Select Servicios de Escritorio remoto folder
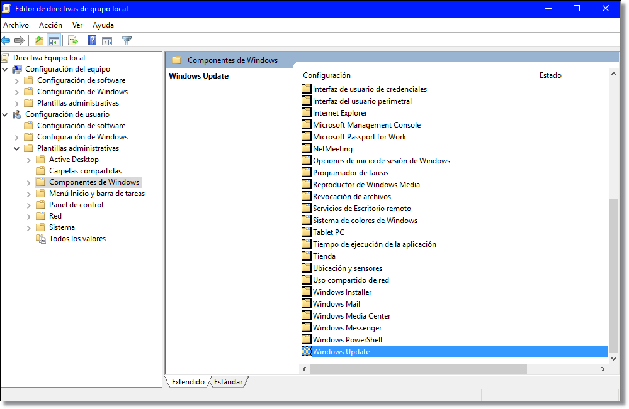 pos(362,209)
